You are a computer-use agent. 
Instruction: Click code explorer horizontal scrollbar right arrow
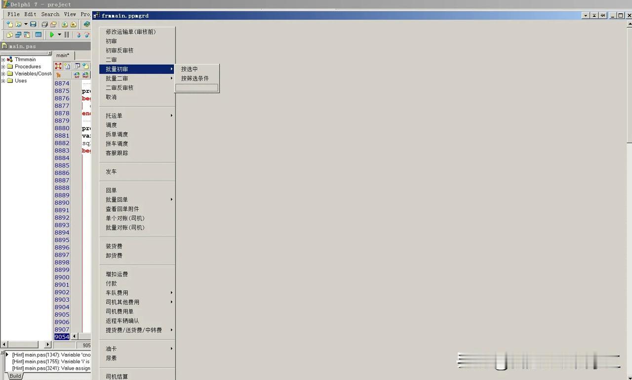pos(48,344)
